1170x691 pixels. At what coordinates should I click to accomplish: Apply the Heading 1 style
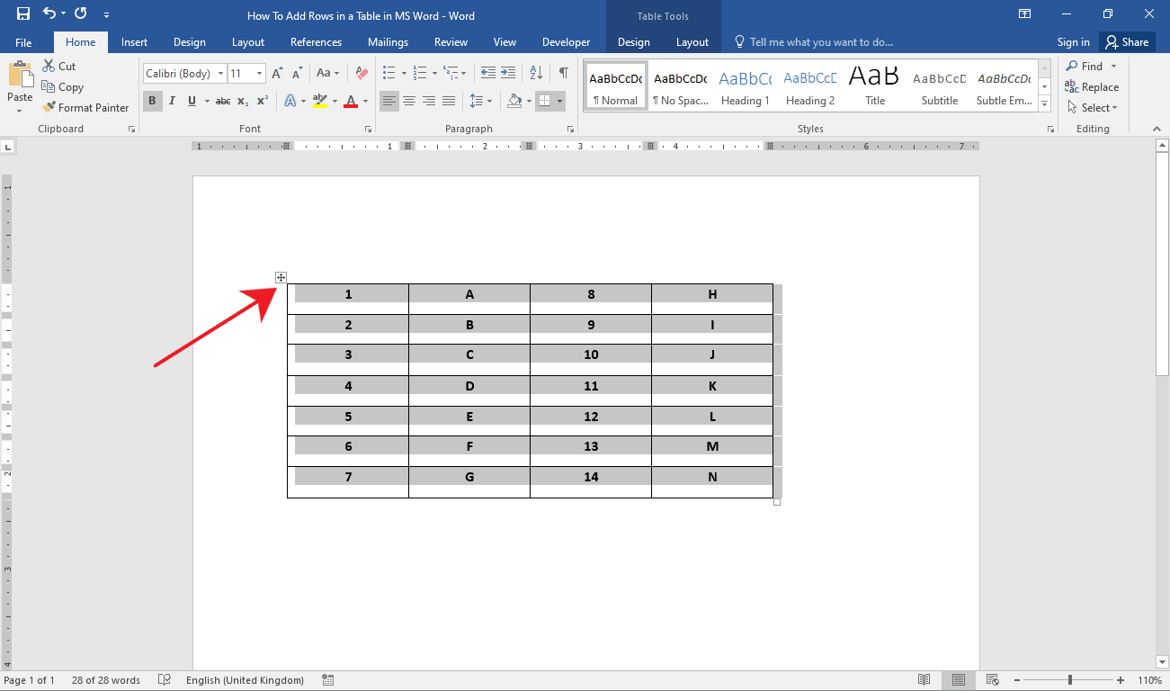pos(746,86)
